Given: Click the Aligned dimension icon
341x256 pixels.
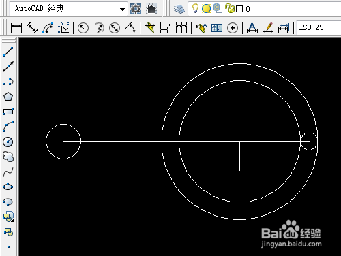Looking at the screenshot, I should click(x=32, y=28).
